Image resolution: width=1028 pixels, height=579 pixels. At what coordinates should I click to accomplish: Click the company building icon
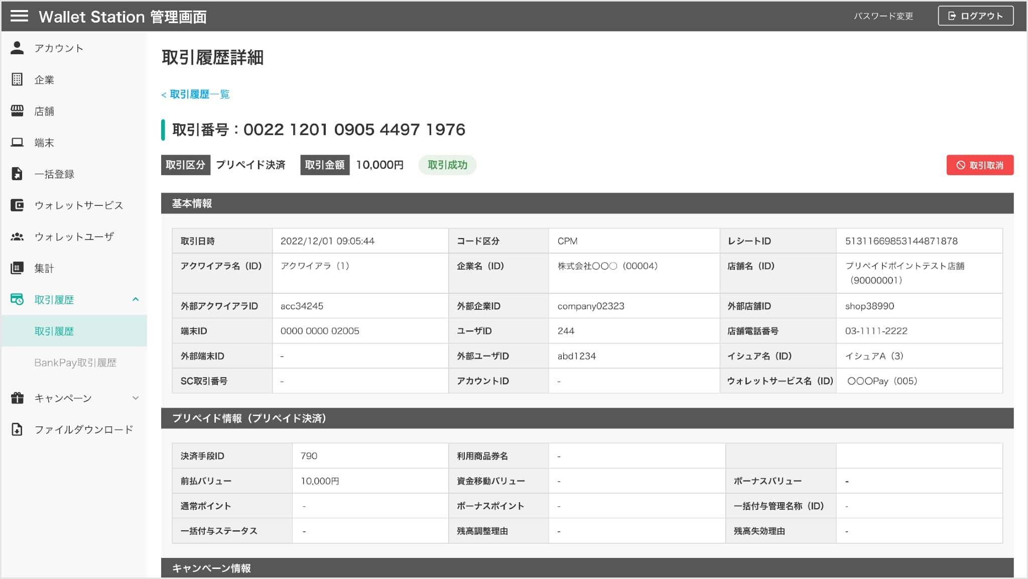point(17,79)
